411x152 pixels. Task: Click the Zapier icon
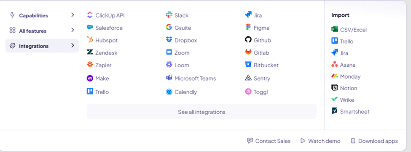point(90,65)
